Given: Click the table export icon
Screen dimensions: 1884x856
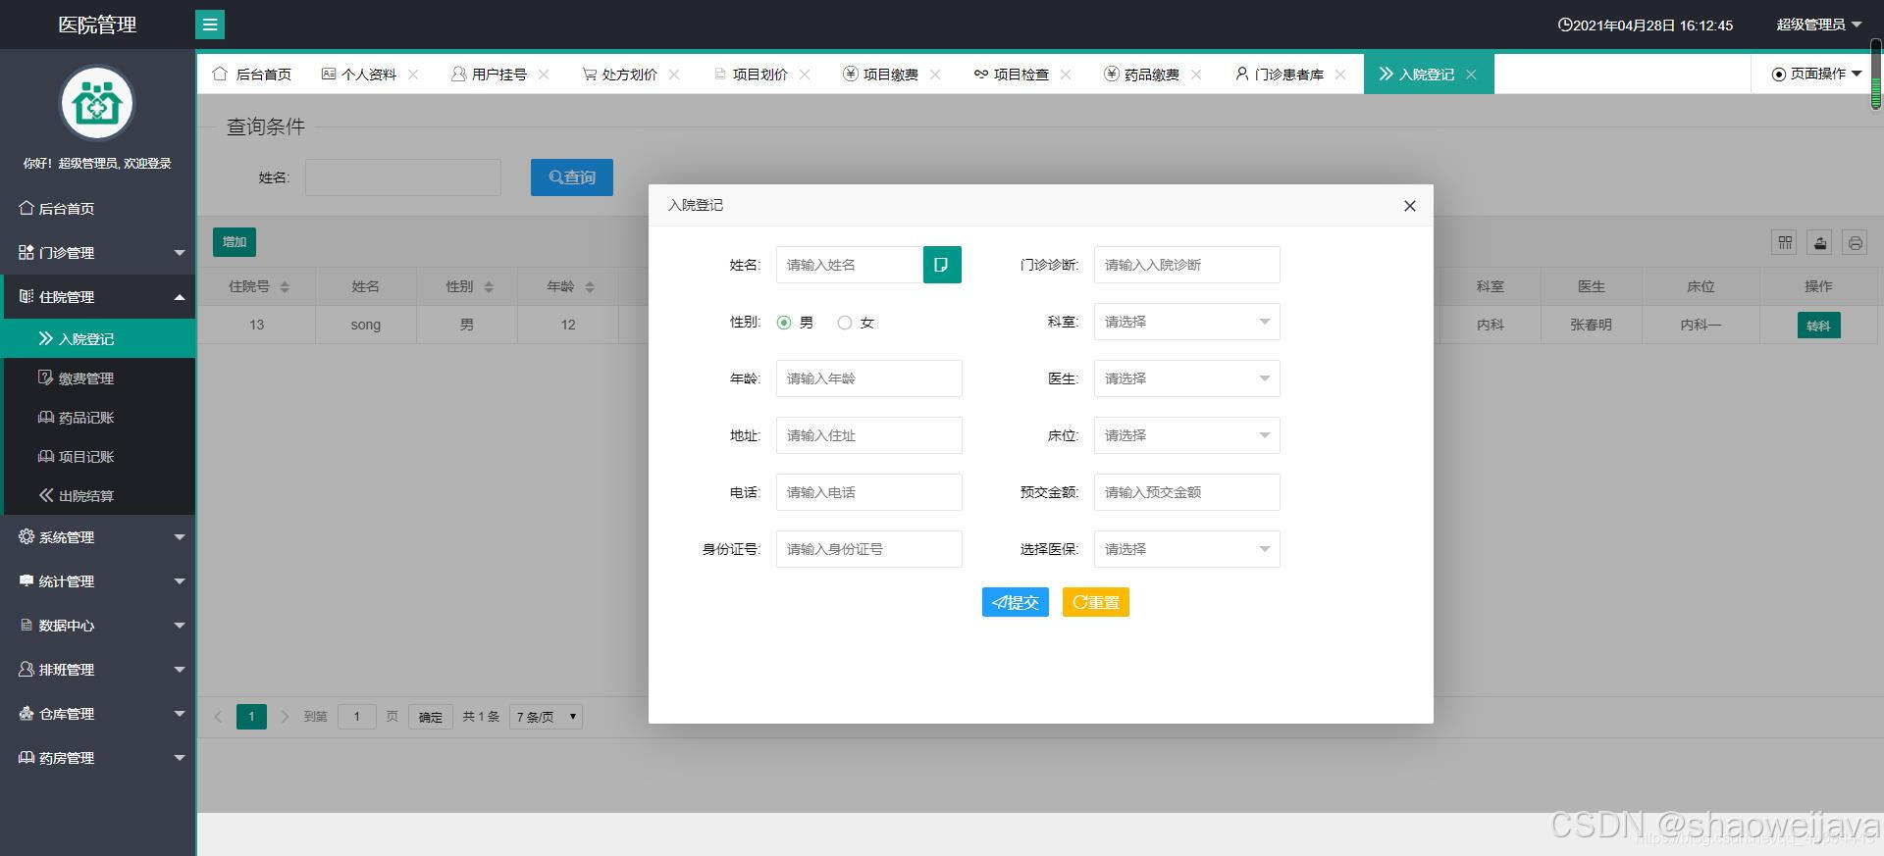Looking at the screenshot, I should [1820, 242].
